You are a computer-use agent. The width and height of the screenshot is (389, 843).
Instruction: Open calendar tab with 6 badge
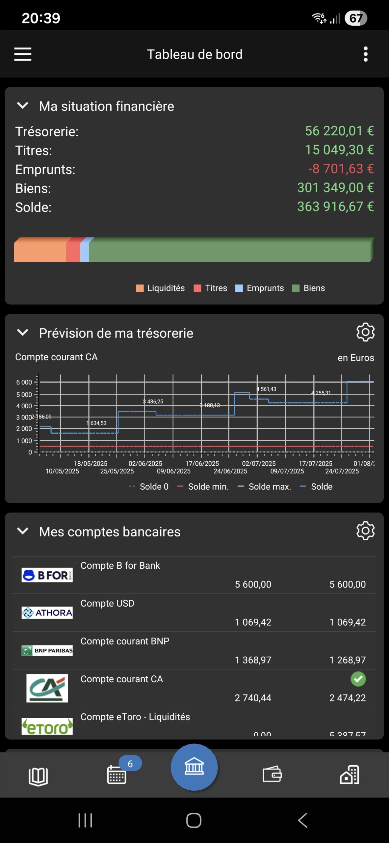tap(117, 775)
